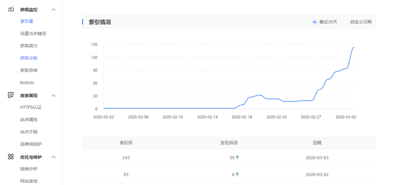Select the 自定义日期 radio button

click(x=346, y=22)
